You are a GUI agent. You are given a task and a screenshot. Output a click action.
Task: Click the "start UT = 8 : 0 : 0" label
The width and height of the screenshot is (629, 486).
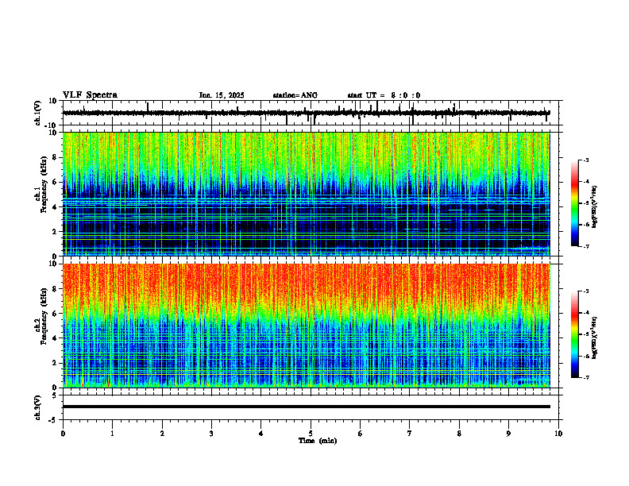click(x=384, y=95)
